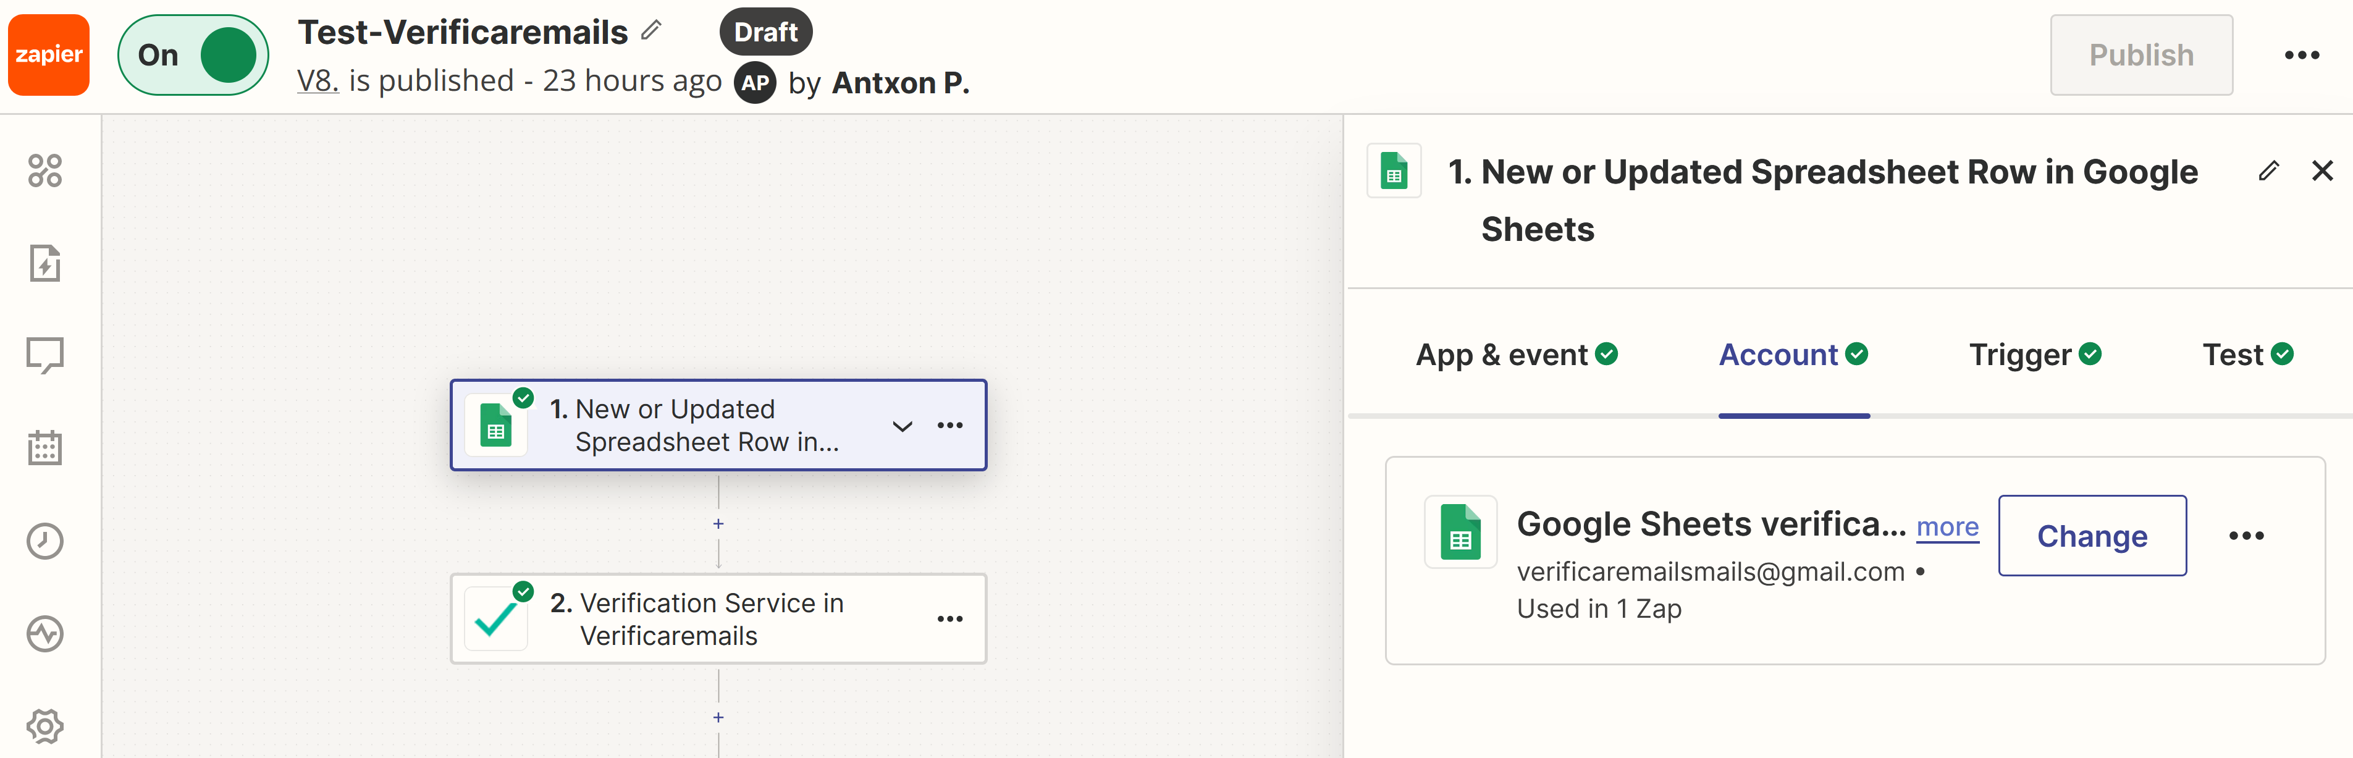Expand the step 1 dropdown chevron

click(x=902, y=425)
